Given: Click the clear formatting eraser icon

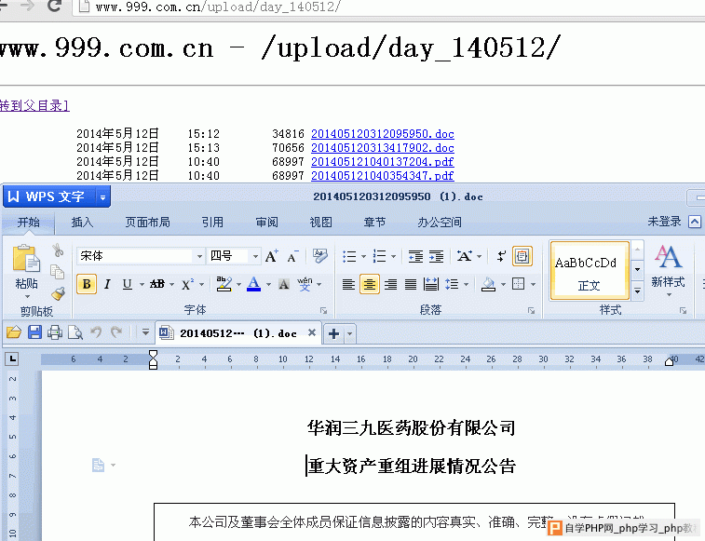Looking at the screenshot, I should pos(320,255).
